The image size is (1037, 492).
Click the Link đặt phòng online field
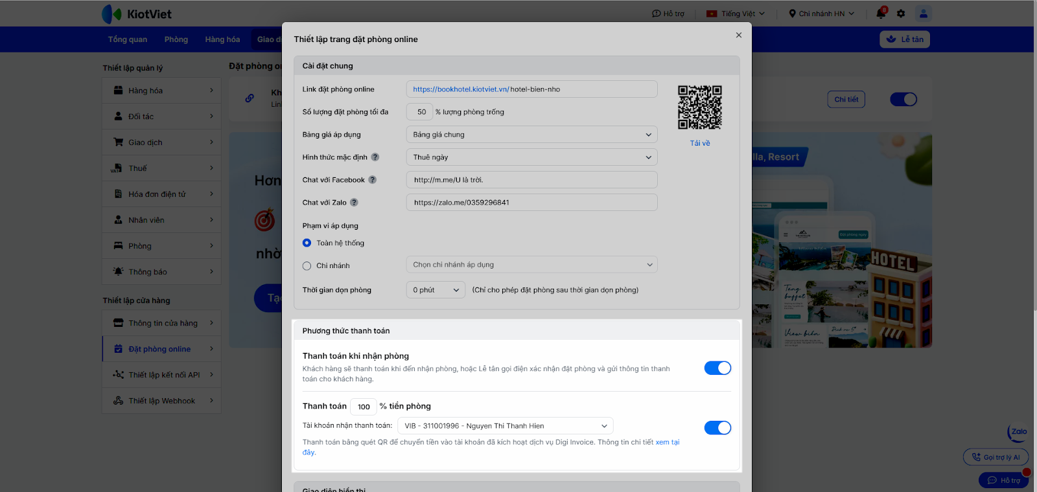pos(532,89)
